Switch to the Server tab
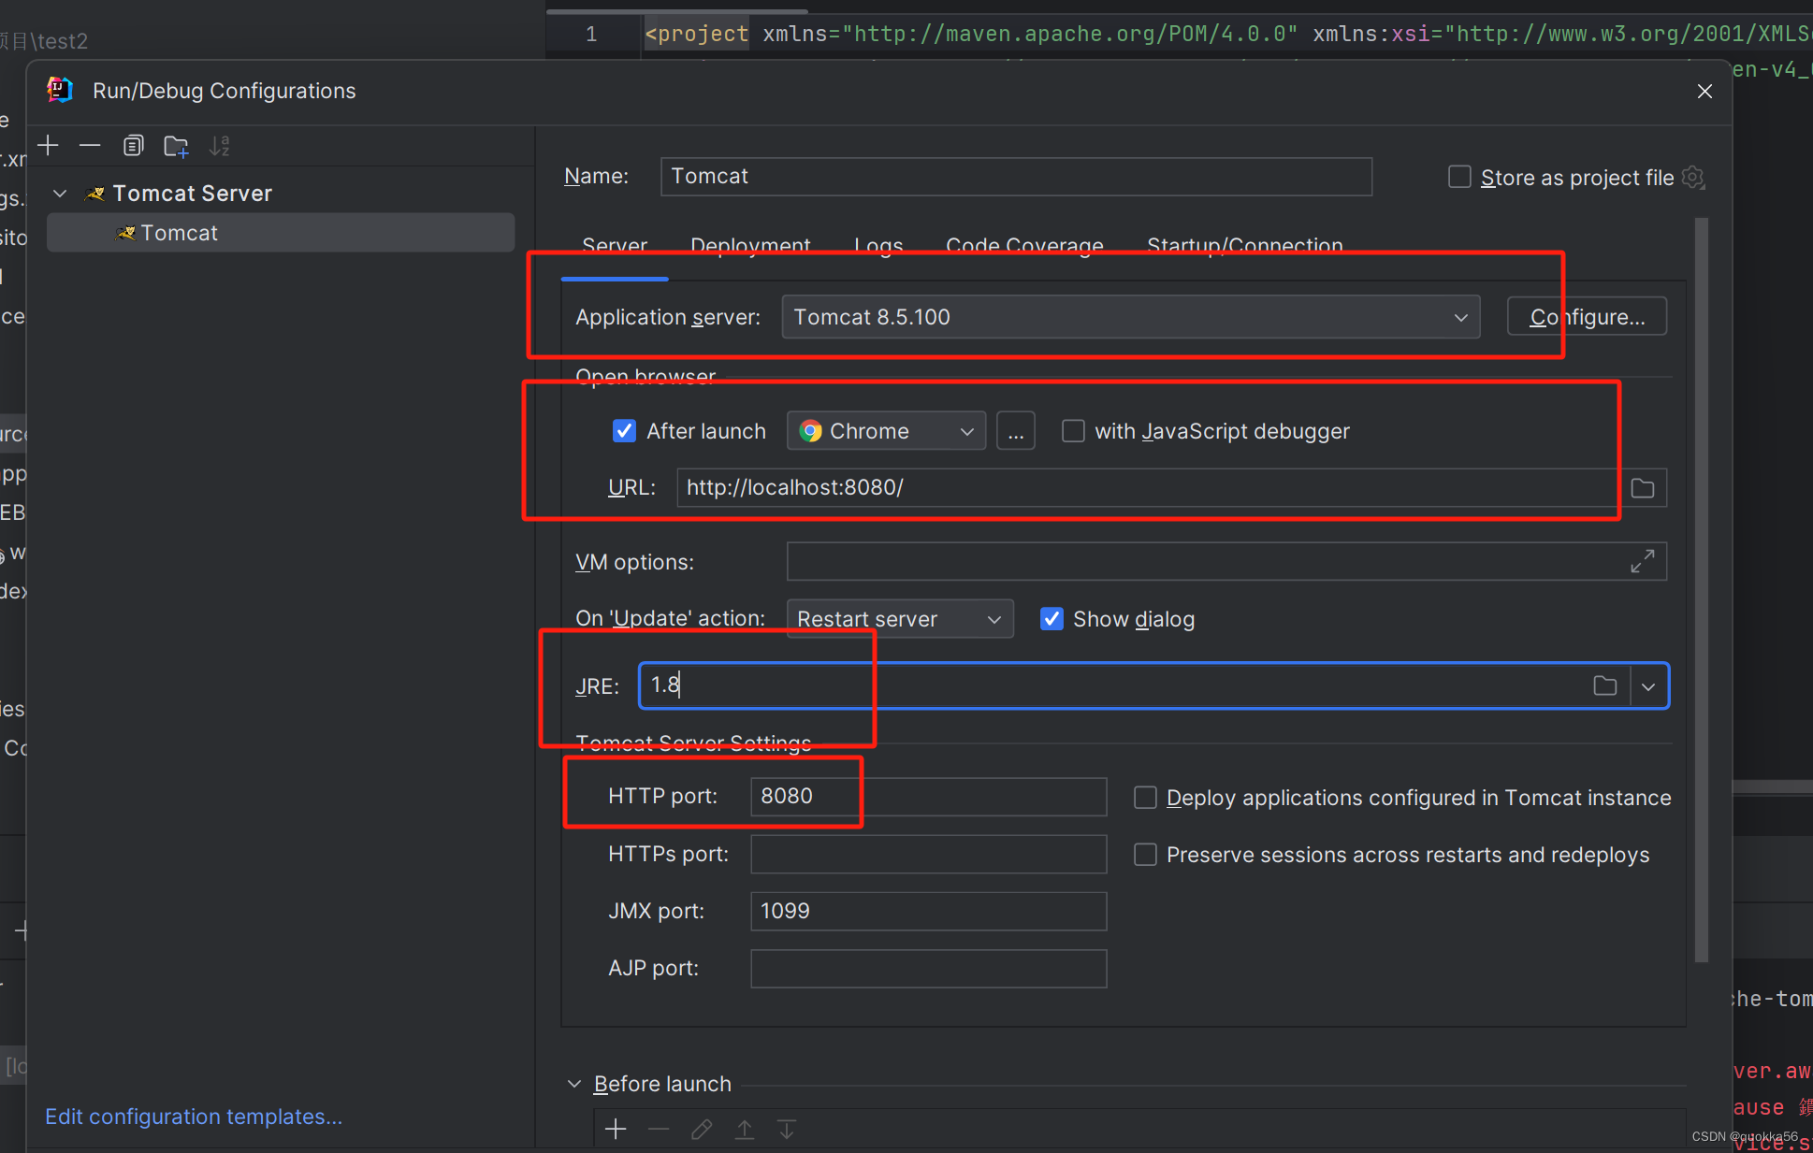This screenshot has width=1813, height=1153. [x=615, y=246]
